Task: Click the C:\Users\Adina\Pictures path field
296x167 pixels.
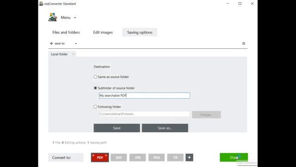Action: (144, 114)
